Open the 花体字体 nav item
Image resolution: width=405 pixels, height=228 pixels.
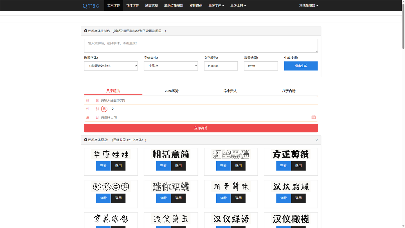pyautogui.click(x=132, y=5)
